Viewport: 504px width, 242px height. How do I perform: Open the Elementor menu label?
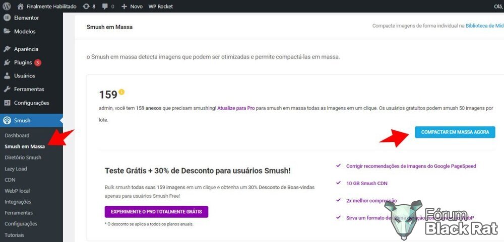26,18
